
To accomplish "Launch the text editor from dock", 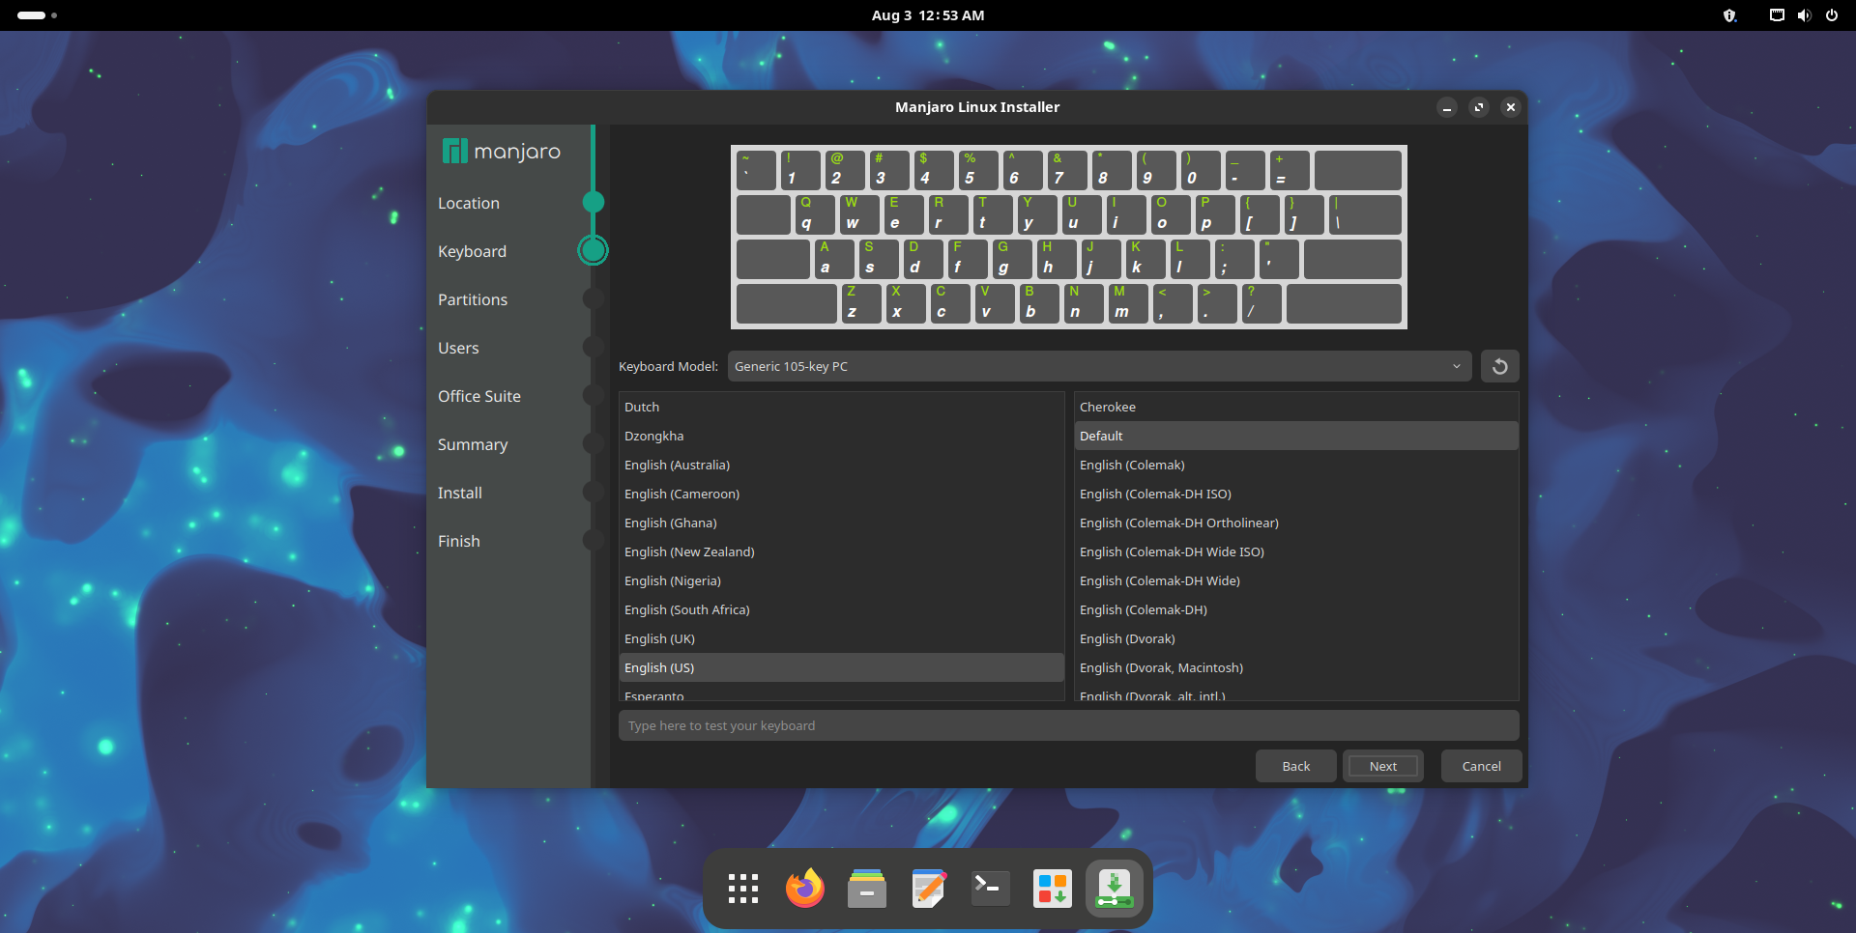I will 928,889.
